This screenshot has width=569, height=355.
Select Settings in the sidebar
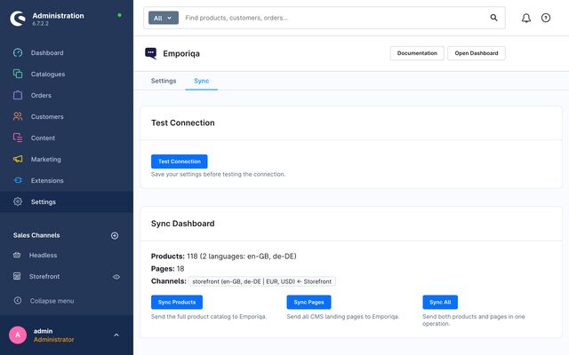click(67, 201)
